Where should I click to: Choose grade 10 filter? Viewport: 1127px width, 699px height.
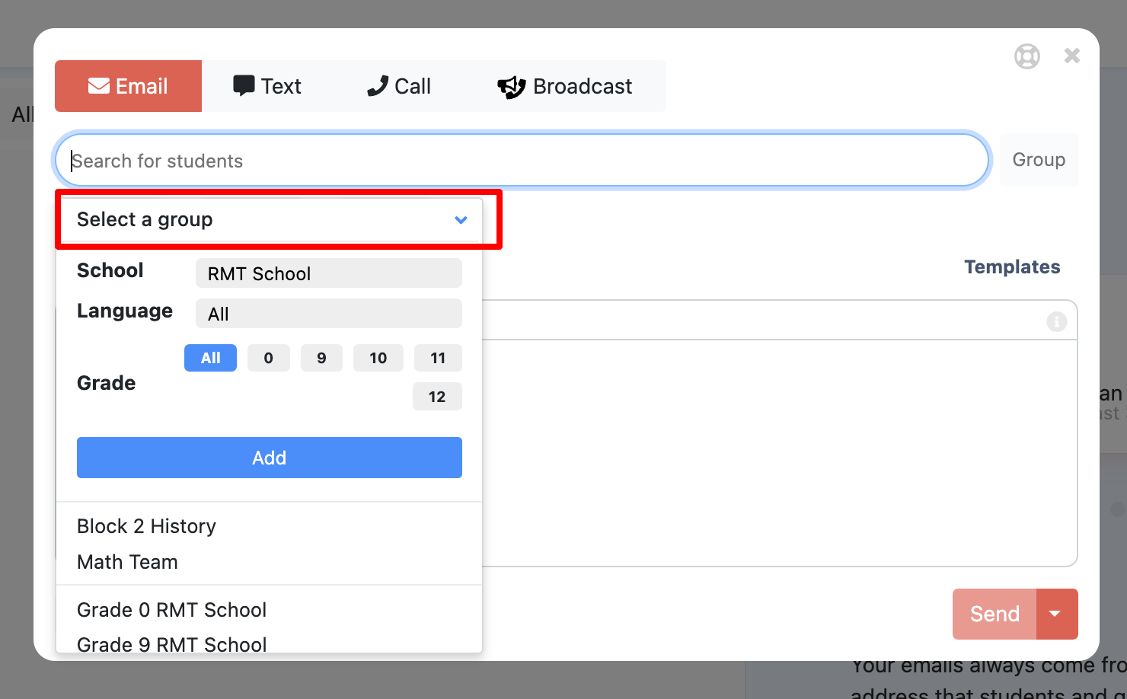point(378,358)
